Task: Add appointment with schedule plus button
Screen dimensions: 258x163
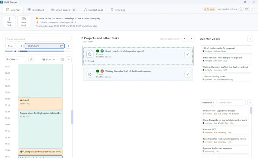Action: point(69,59)
